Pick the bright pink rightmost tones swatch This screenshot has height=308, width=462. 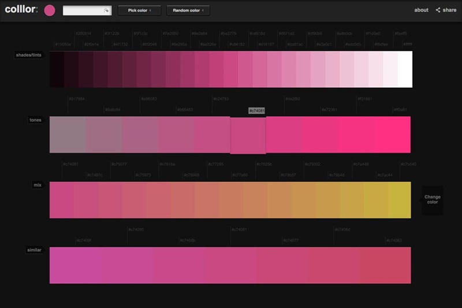point(393,135)
